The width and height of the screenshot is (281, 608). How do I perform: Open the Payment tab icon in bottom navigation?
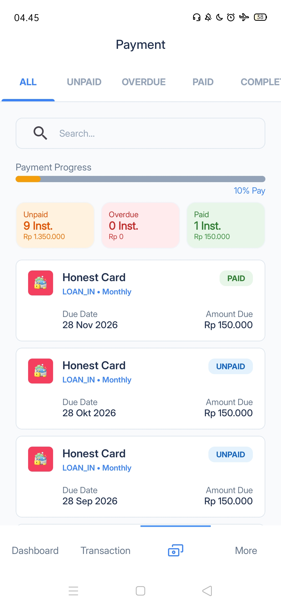(x=176, y=550)
